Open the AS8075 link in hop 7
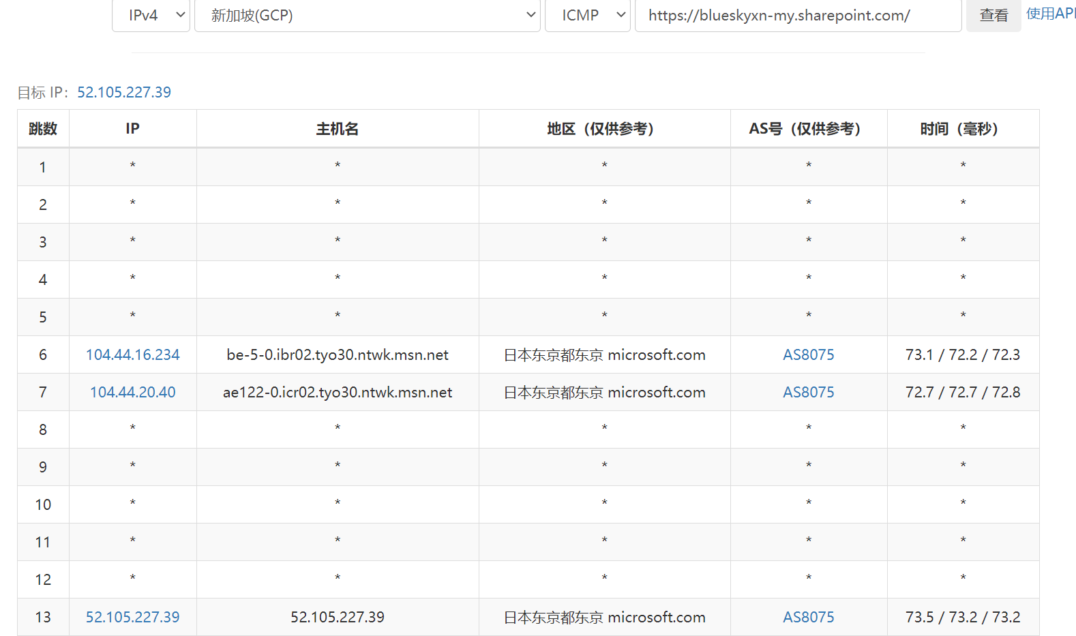This screenshot has height=636, width=1076. 808,392
